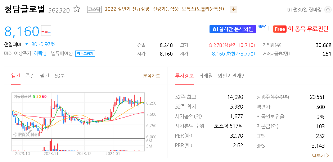333x162 pixels.
Task: Open the 건강기능식품 theme link
Action: click(x=166, y=9)
